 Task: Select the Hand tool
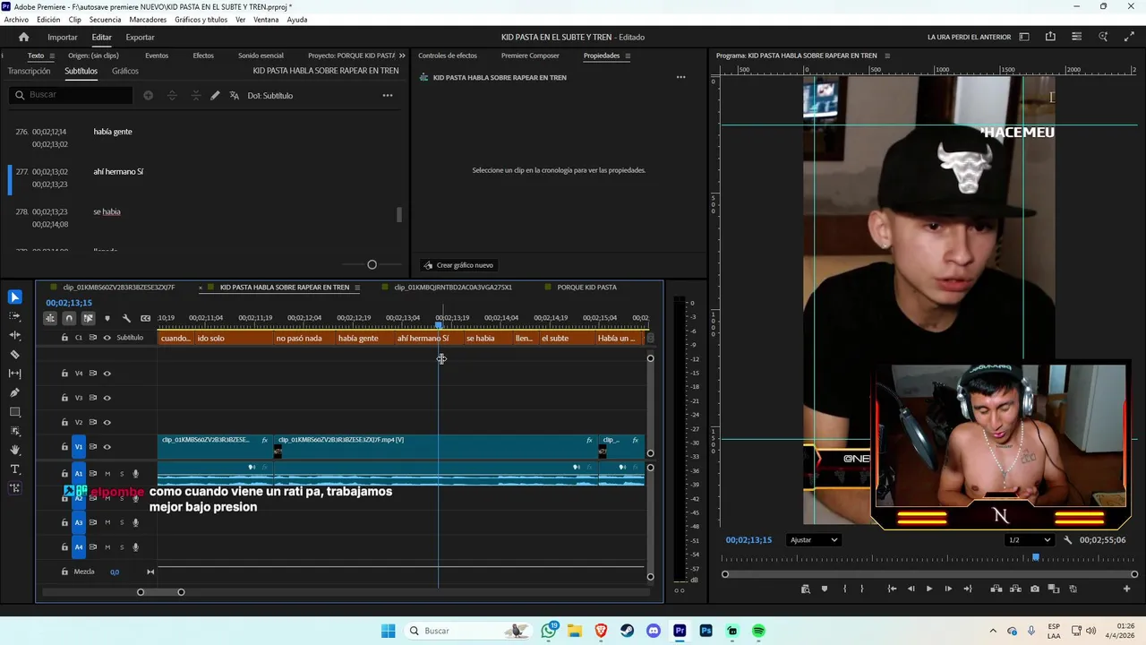point(14,451)
